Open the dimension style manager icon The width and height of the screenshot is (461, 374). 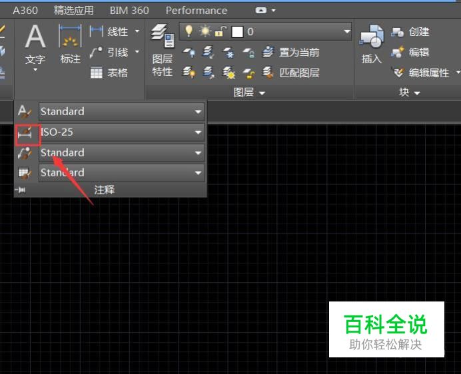[25, 133]
